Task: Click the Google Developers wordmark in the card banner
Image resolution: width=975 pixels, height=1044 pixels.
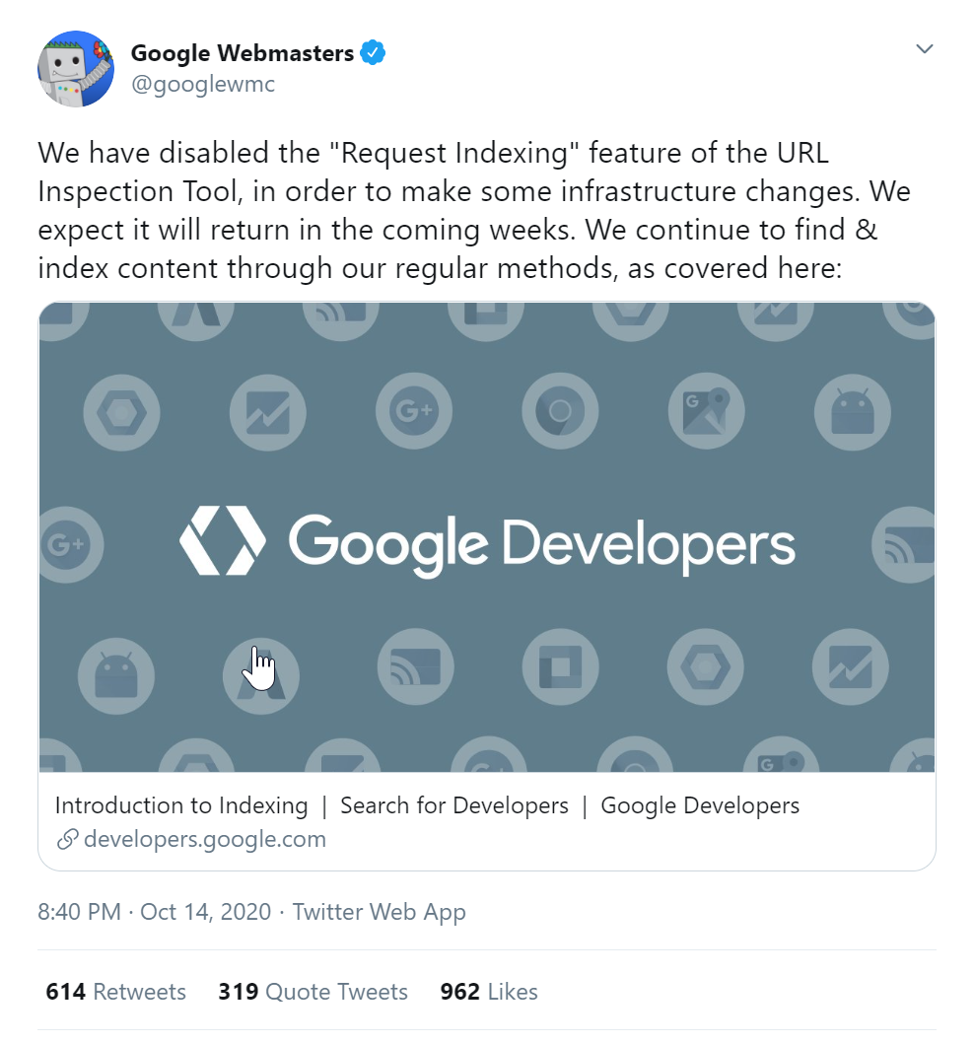Action: 541,541
